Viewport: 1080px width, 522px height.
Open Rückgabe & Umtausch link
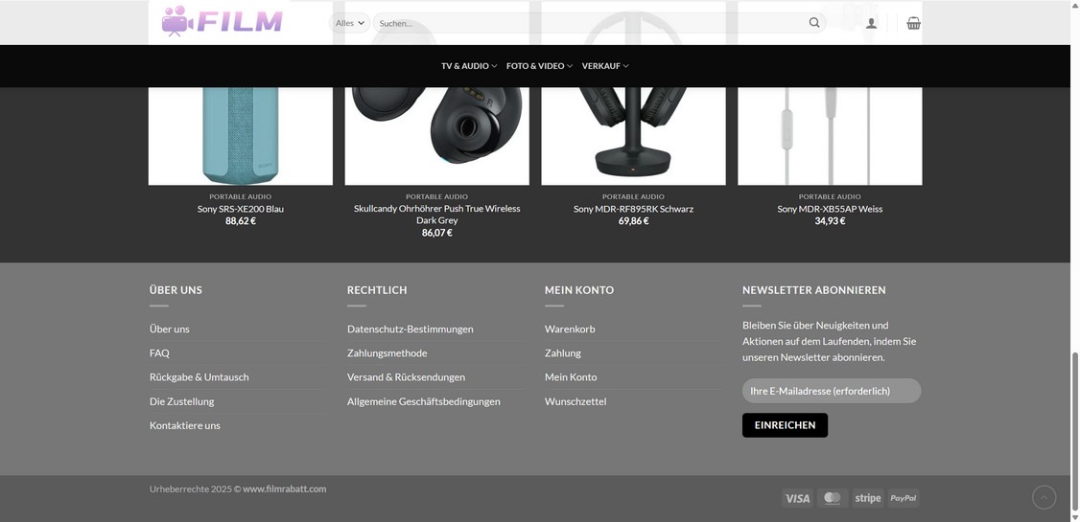tap(200, 376)
